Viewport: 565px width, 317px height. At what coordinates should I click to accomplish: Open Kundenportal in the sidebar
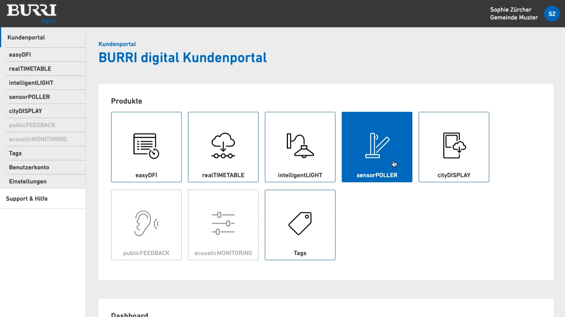point(26,38)
